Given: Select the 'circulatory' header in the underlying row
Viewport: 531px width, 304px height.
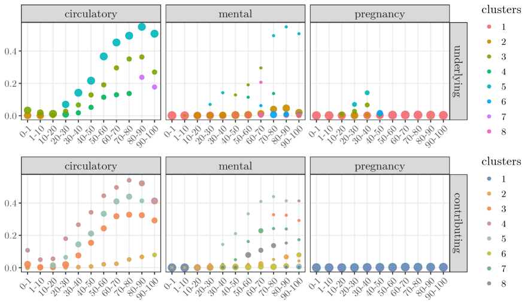Looking at the screenshot, I should pyautogui.click(x=91, y=14).
